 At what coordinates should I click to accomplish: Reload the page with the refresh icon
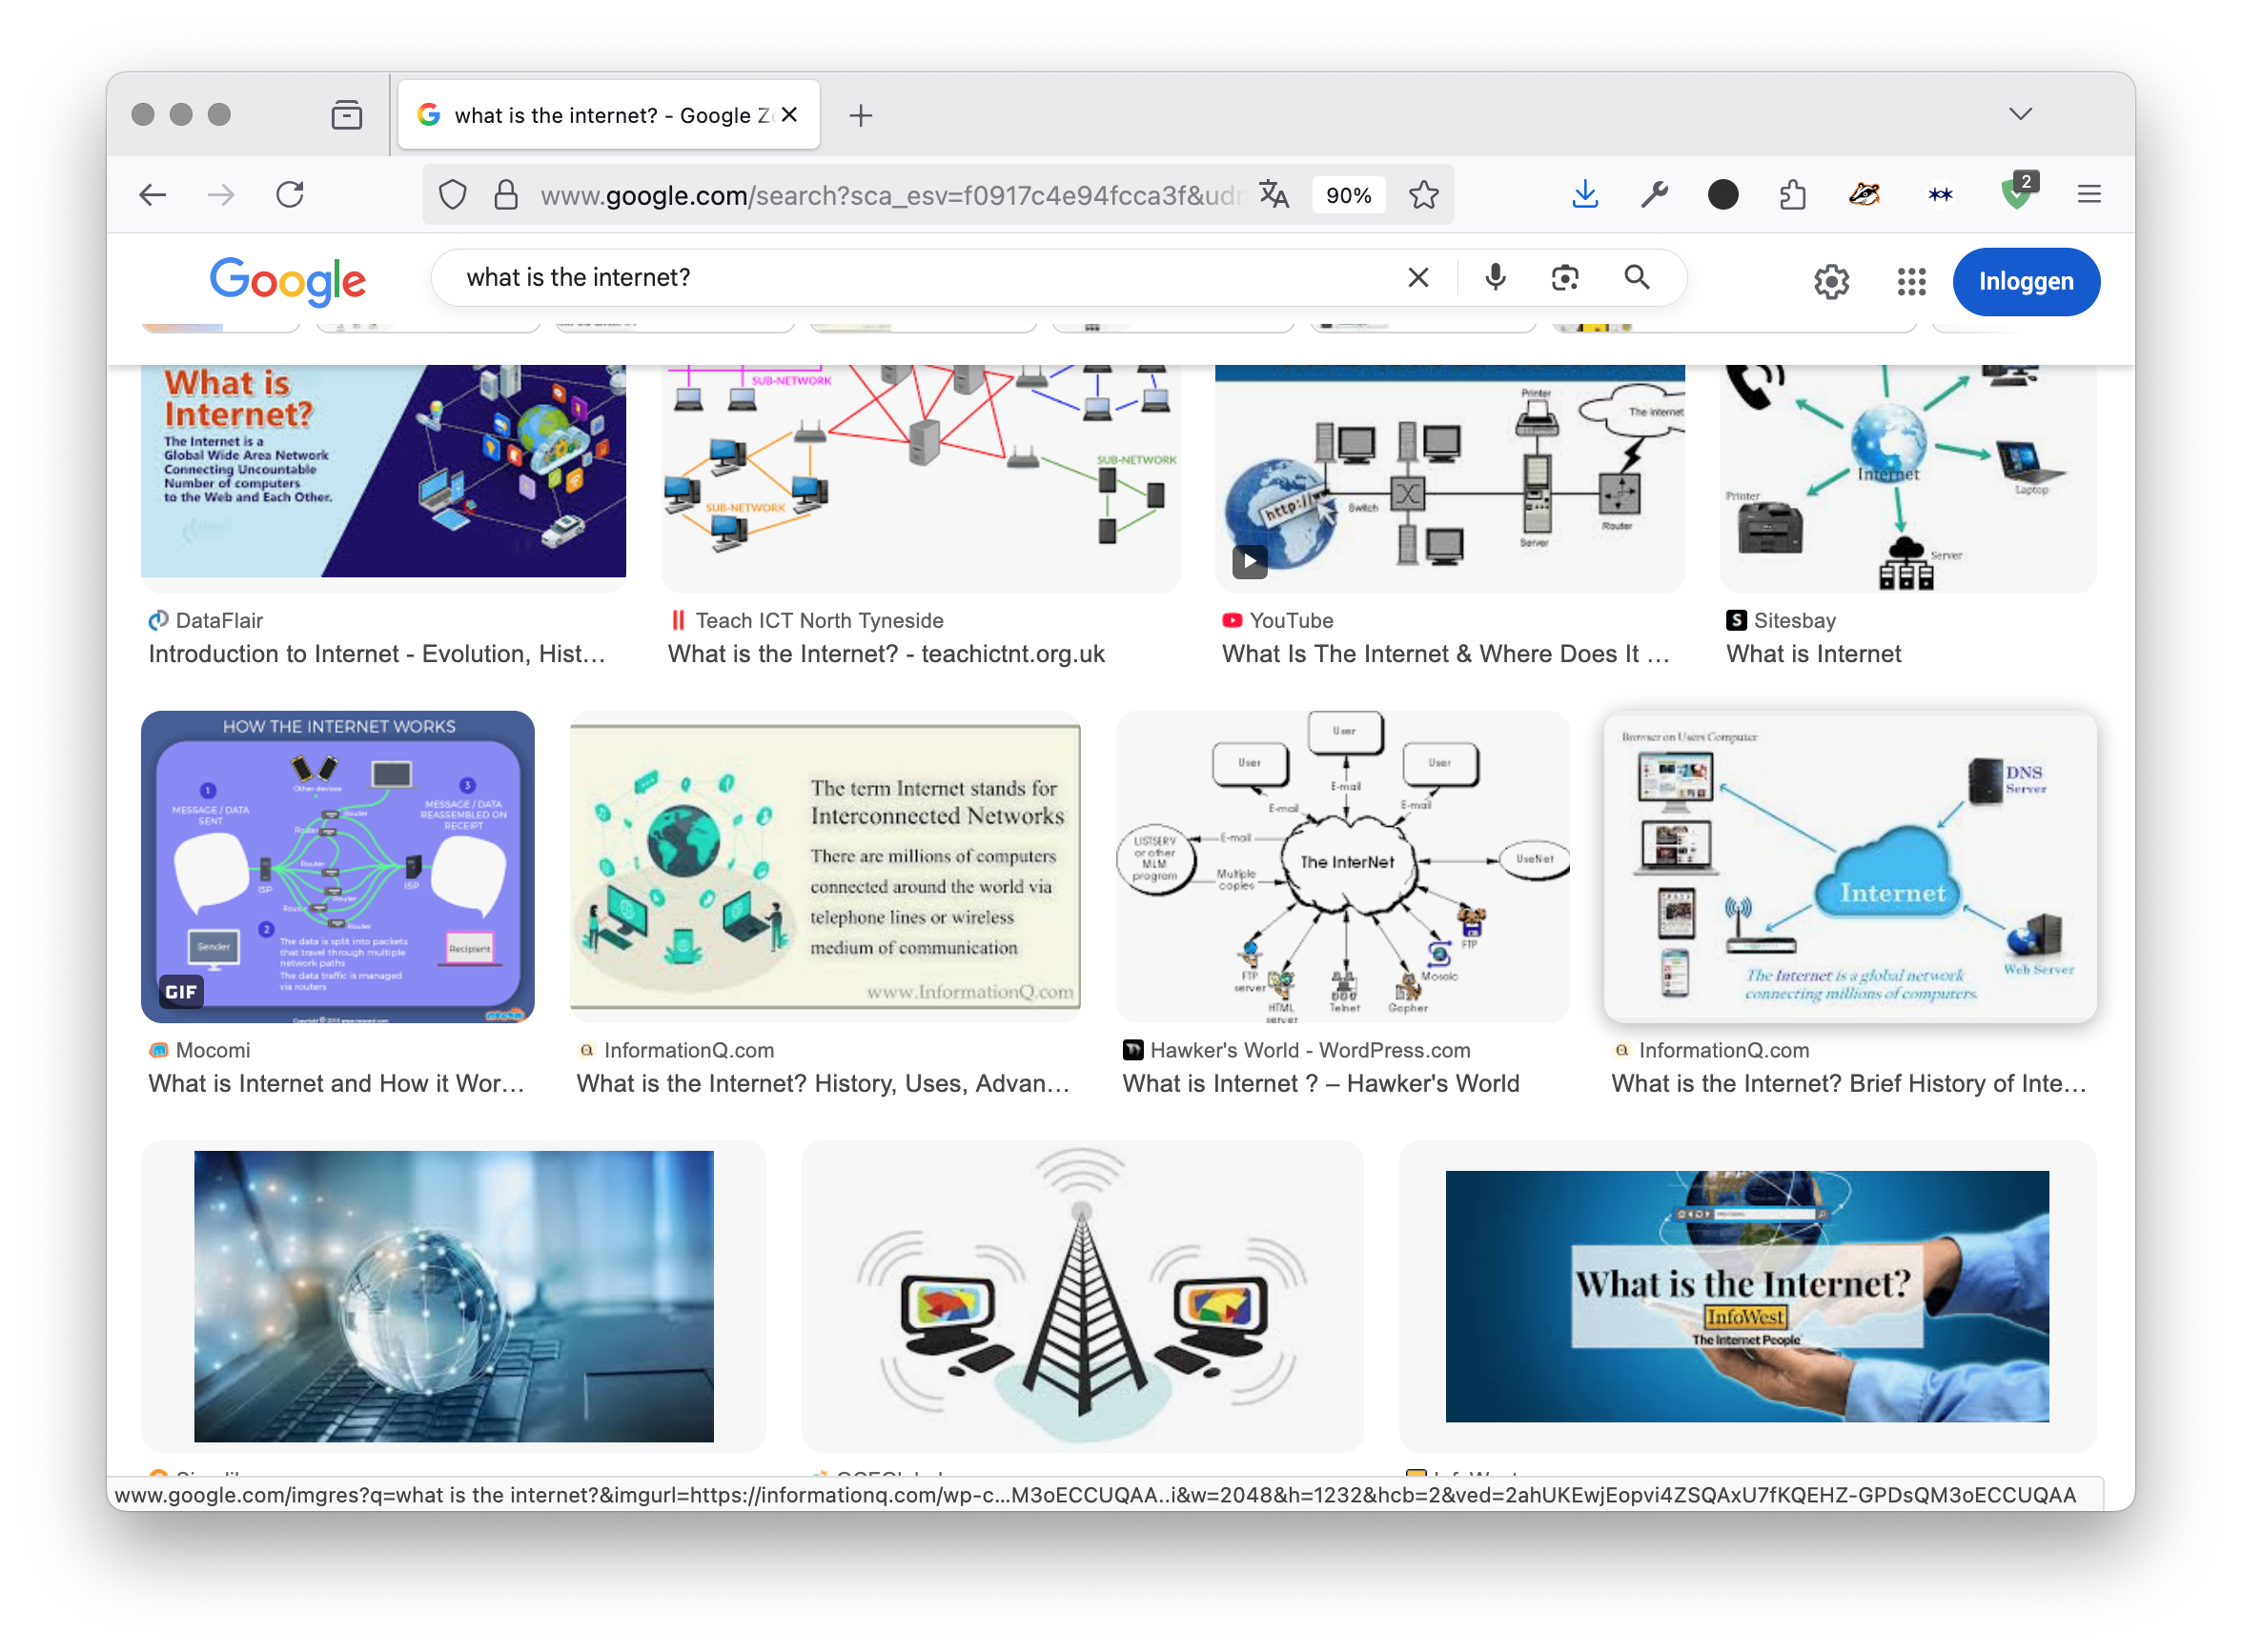(x=290, y=194)
